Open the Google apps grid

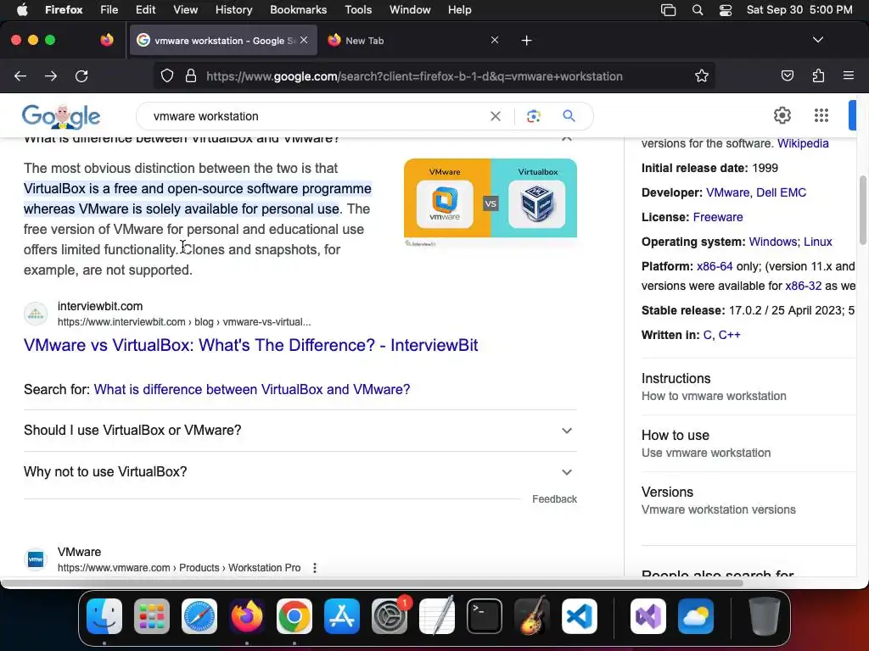821,115
